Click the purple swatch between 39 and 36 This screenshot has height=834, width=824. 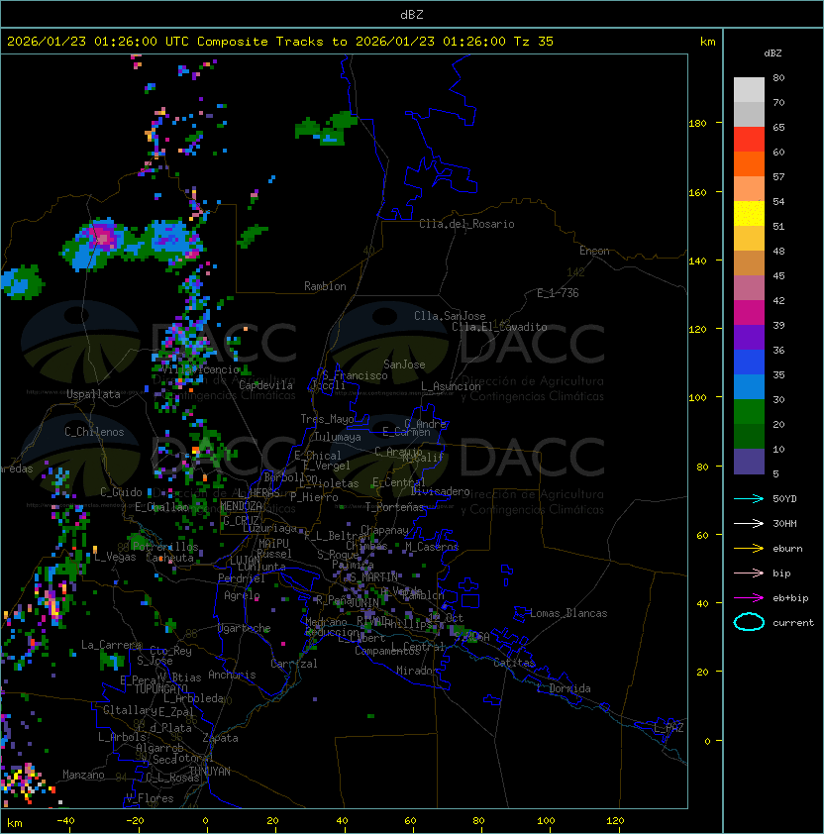pos(749,337)
